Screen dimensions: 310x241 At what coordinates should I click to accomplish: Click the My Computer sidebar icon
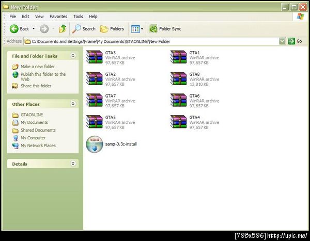pyautogui.click(x=15, y=138)
